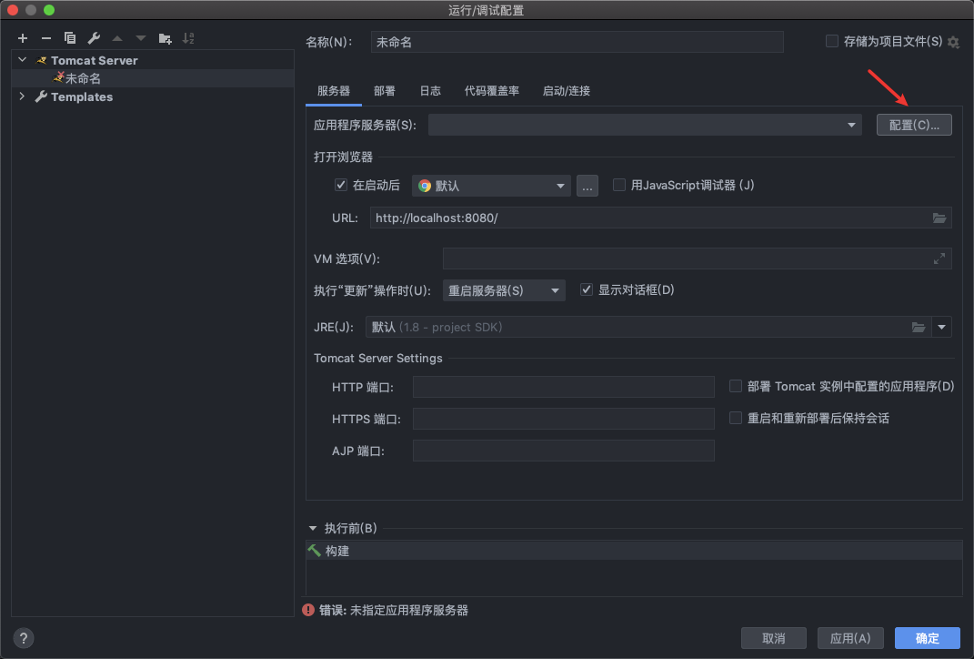
Task: Toggle 存储为项目文件 checkbox
Action: point(832,41)
